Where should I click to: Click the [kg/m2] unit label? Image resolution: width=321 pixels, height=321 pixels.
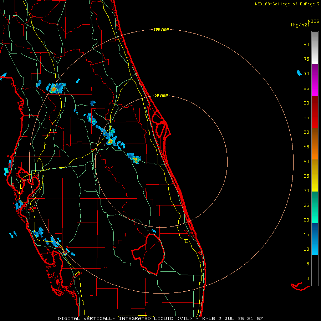(x=300, y=25)
